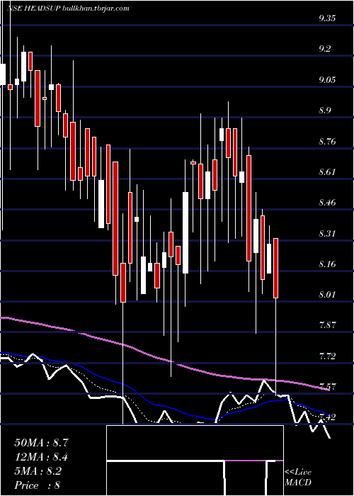This screenshot has height=496, width=354.
Task: Click the 8.46 price axis label
Action: [x=327, y=202]
